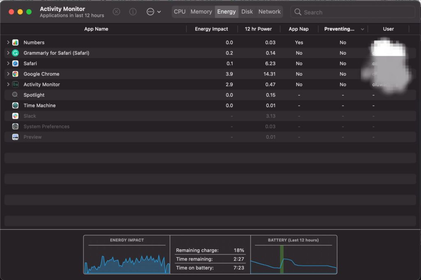Expand the chevron beside the ellipsis menu
421x280 pixels.
click(159, 12)
